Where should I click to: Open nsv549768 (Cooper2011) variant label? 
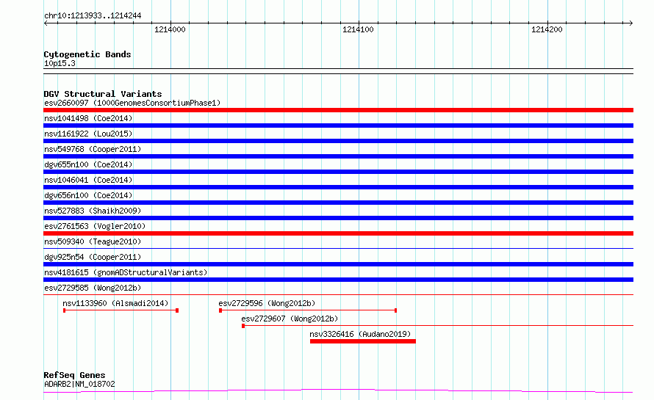click(93, 149)
